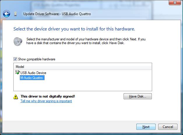Screen dimensions: 183x135
Task: Close the Update Driver Software window
Action: (x=174, y=3)
